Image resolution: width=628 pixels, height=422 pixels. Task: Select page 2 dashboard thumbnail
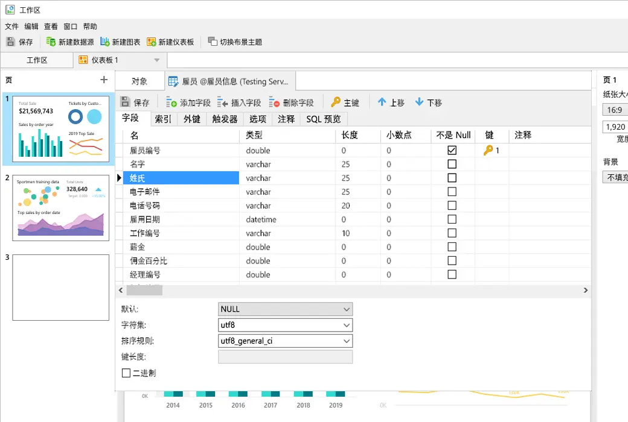click(x=61, y=207)
